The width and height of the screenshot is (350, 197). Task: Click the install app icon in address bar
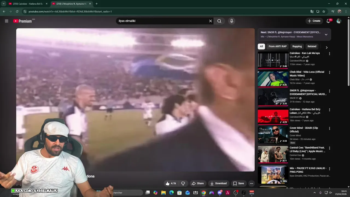[x=318, y=11]
